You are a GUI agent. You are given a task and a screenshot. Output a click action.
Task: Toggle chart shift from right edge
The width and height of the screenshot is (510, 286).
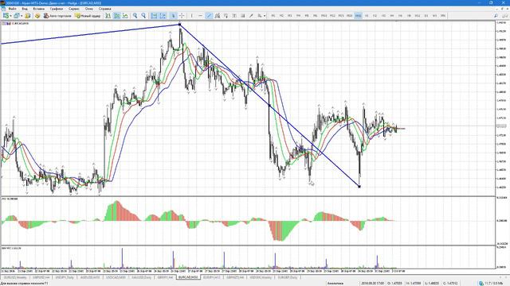click(x=163, y=16)
